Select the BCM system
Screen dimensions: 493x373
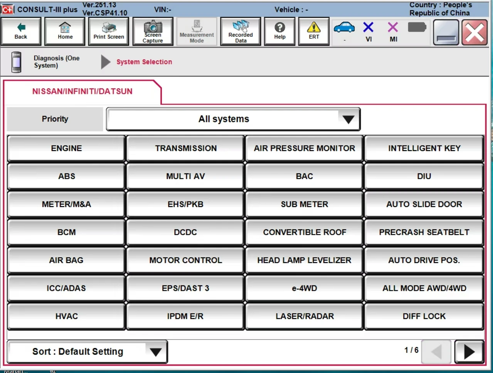[66, 232]
